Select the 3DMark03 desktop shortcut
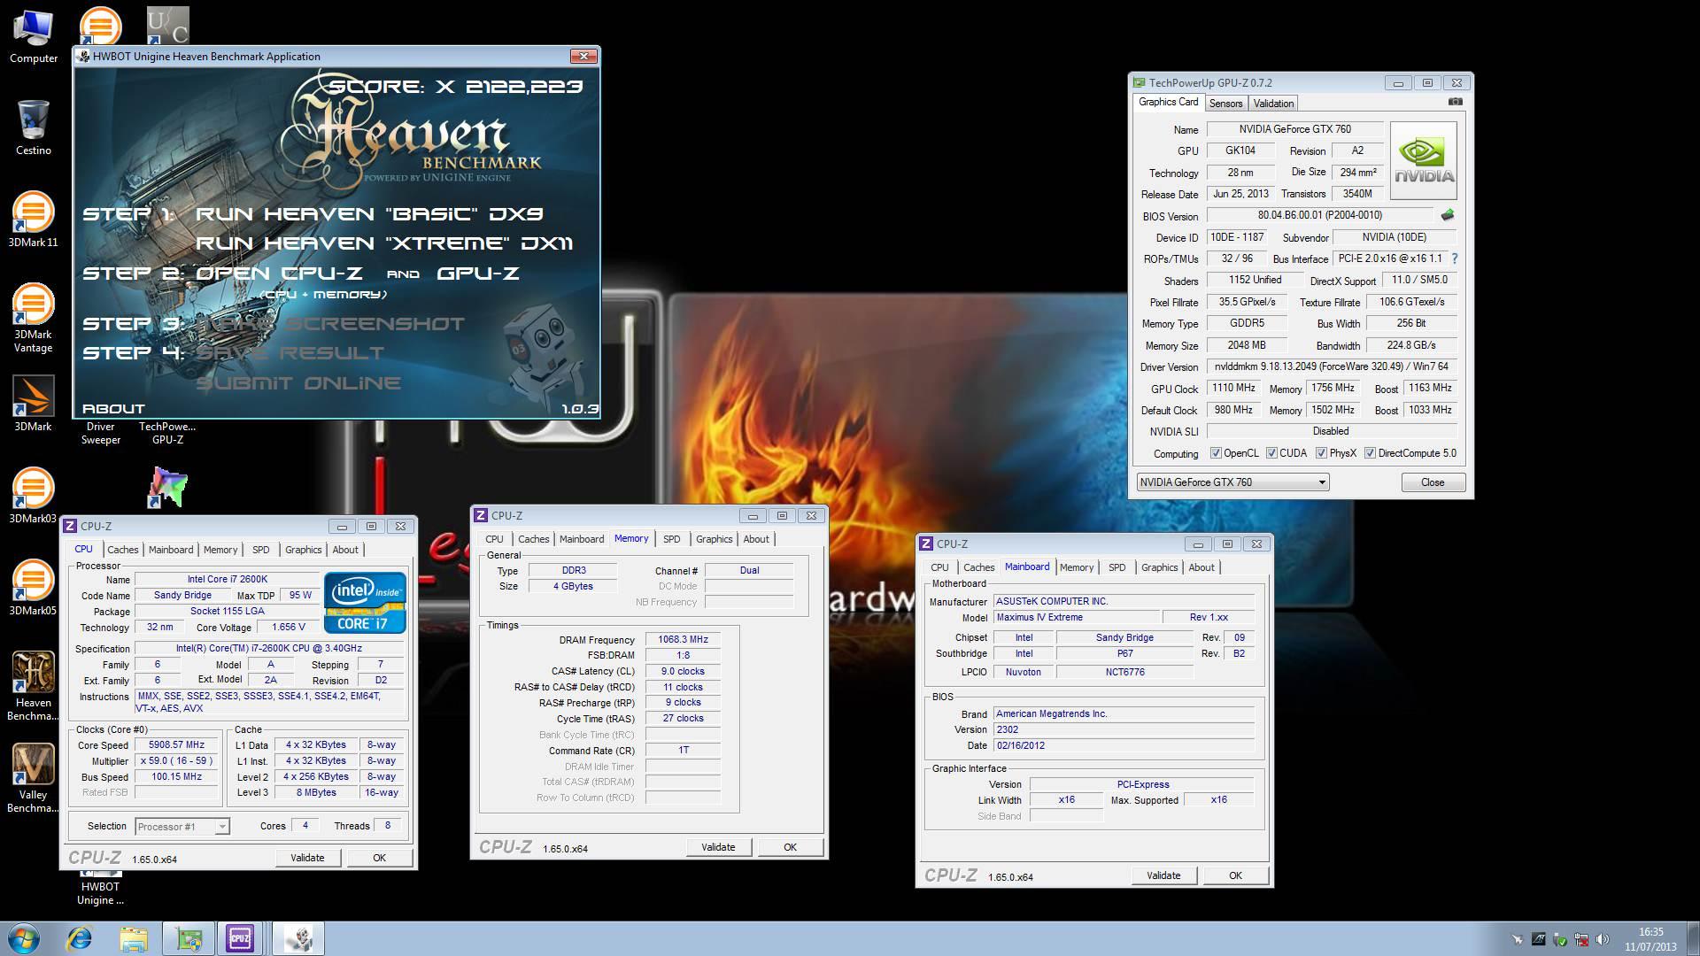This screenshot has width=1700, height=956. (x=34, y=496)
